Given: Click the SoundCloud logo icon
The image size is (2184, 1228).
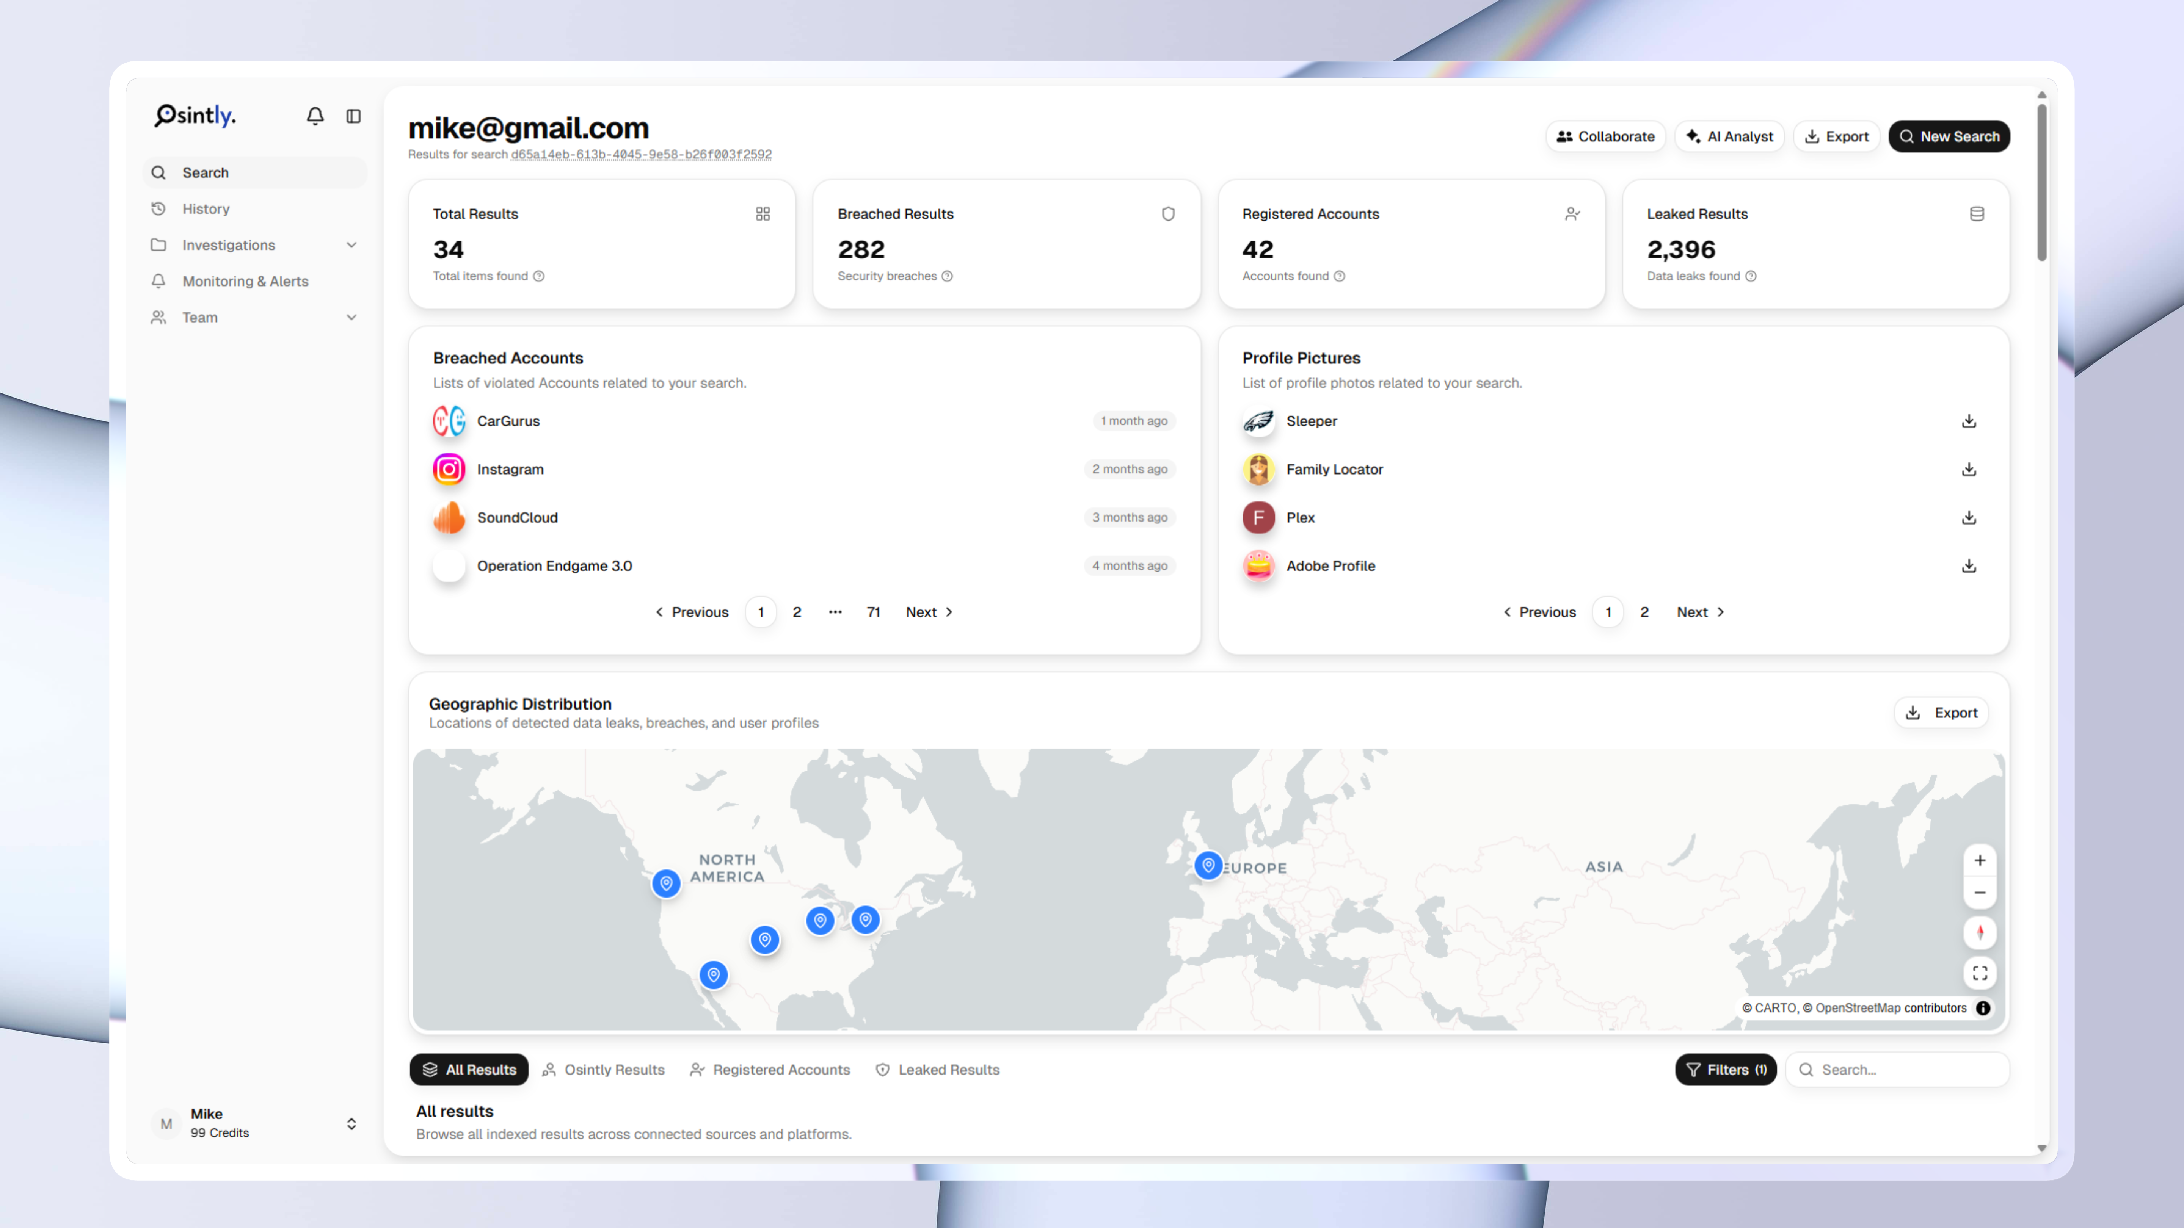Looking at the screenshot, I should pos(449,518).
